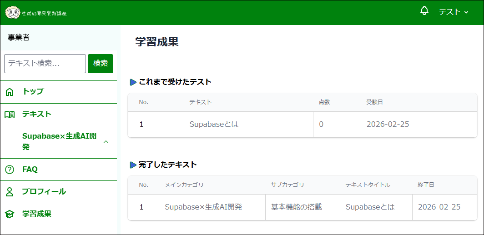Click blue triangle beside 完了したテキスト
This screenshot has height=235, width=484.
(133, 165)
